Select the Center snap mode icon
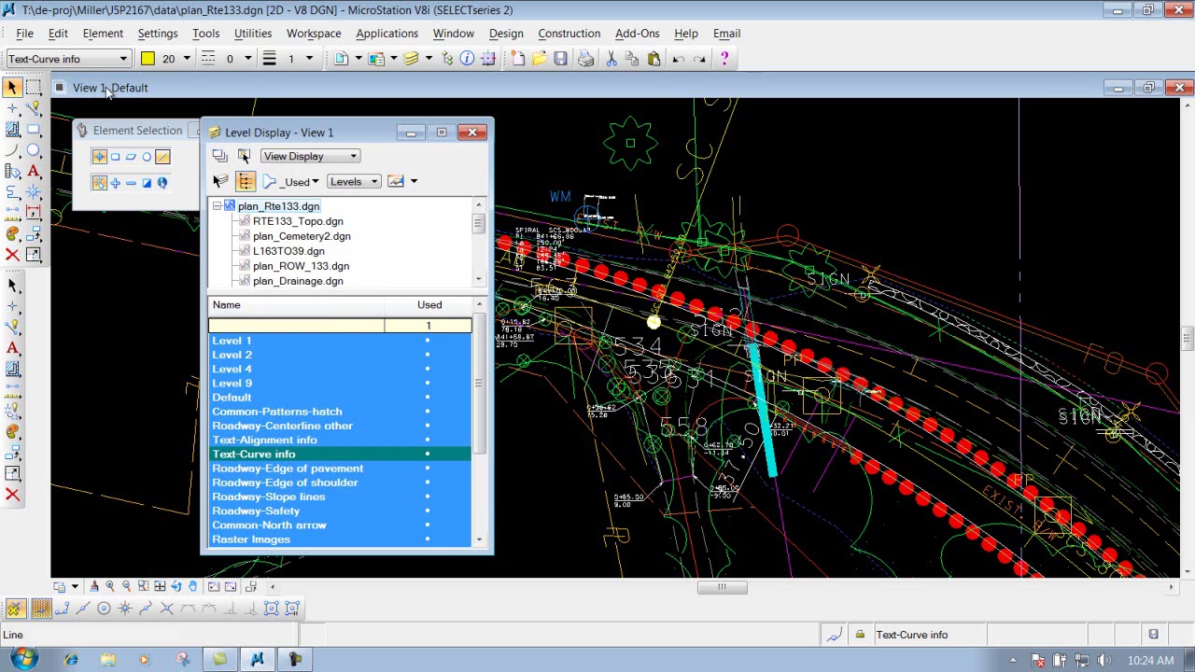1195x672 pixels. tap(104, 609)
